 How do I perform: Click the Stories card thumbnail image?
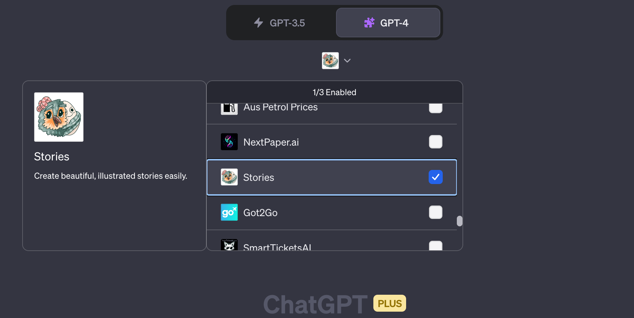(x=58, y=117)
